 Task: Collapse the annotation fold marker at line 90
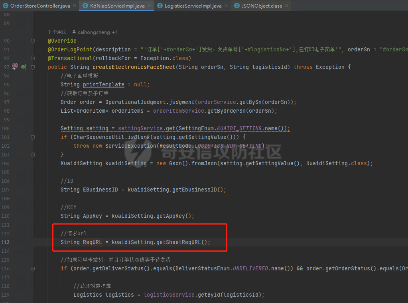tap(33, 41)
